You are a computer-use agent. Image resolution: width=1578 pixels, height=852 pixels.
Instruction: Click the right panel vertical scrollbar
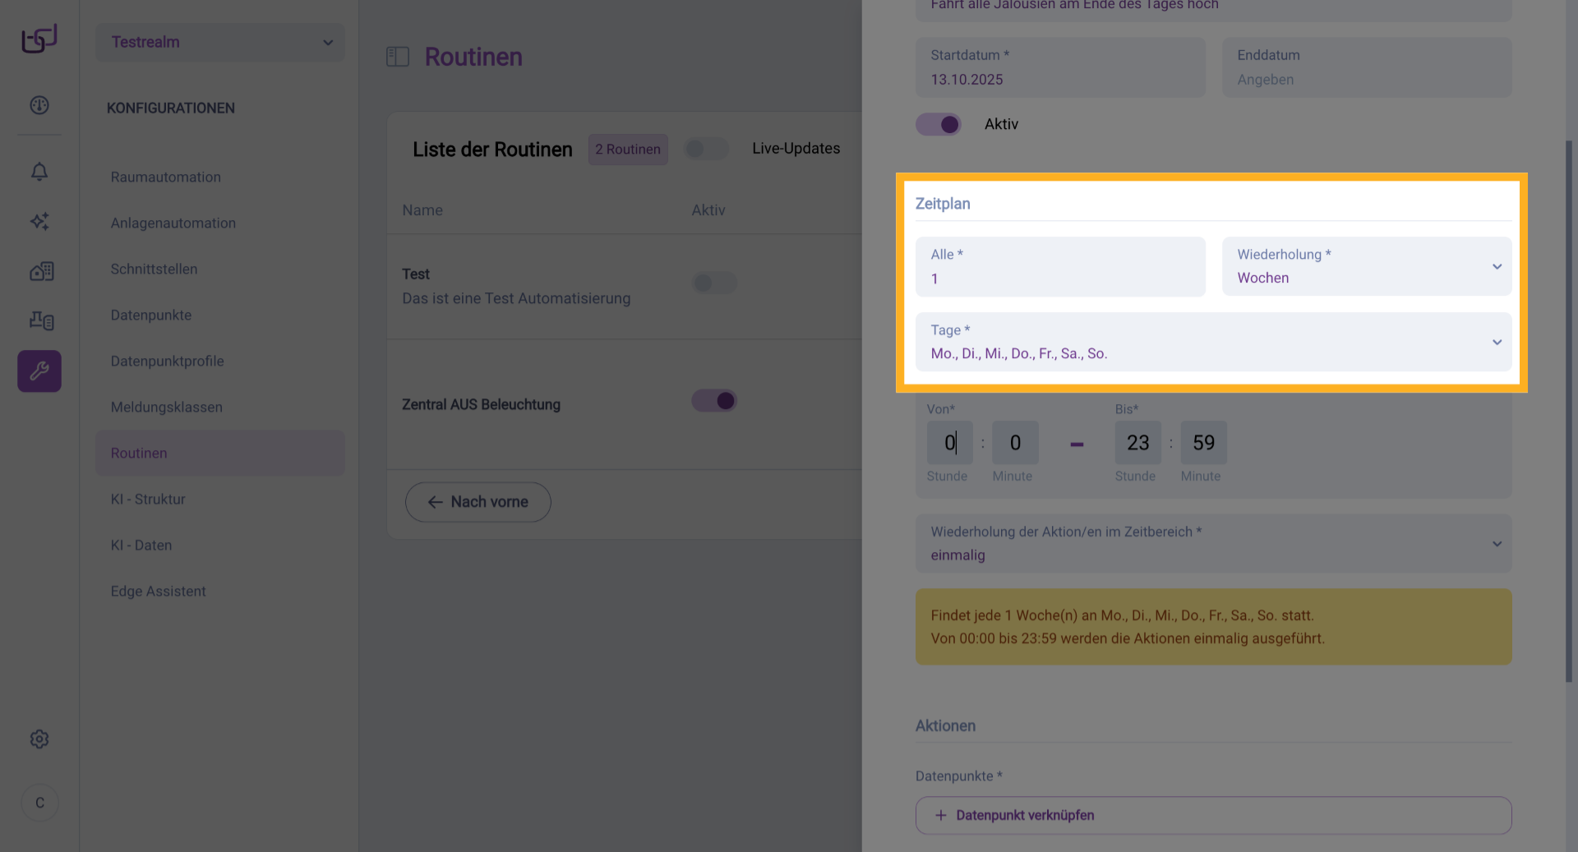(1568, 411)
